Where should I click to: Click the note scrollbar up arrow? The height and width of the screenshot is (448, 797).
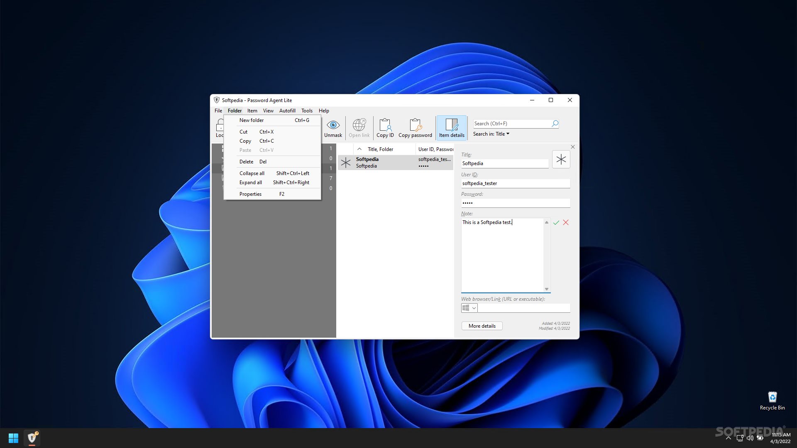pos(547,223)
